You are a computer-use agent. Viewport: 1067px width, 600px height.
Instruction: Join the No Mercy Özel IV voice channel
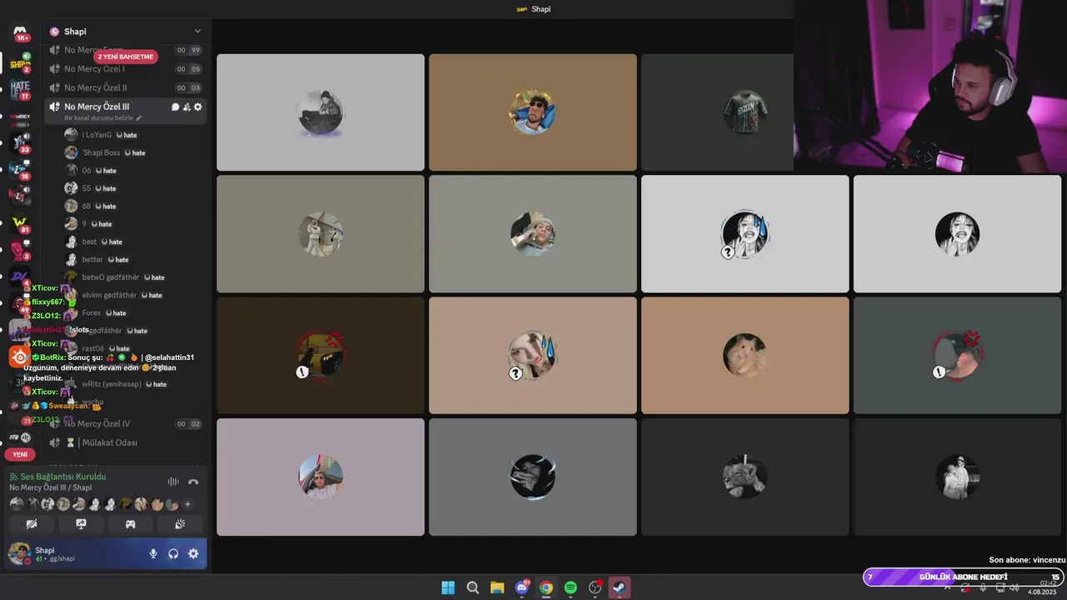[x=125, y=423]
